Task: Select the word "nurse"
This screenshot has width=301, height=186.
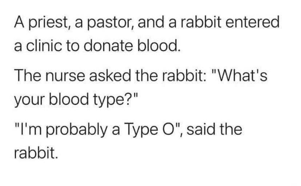Action: (x=65, y=76)
